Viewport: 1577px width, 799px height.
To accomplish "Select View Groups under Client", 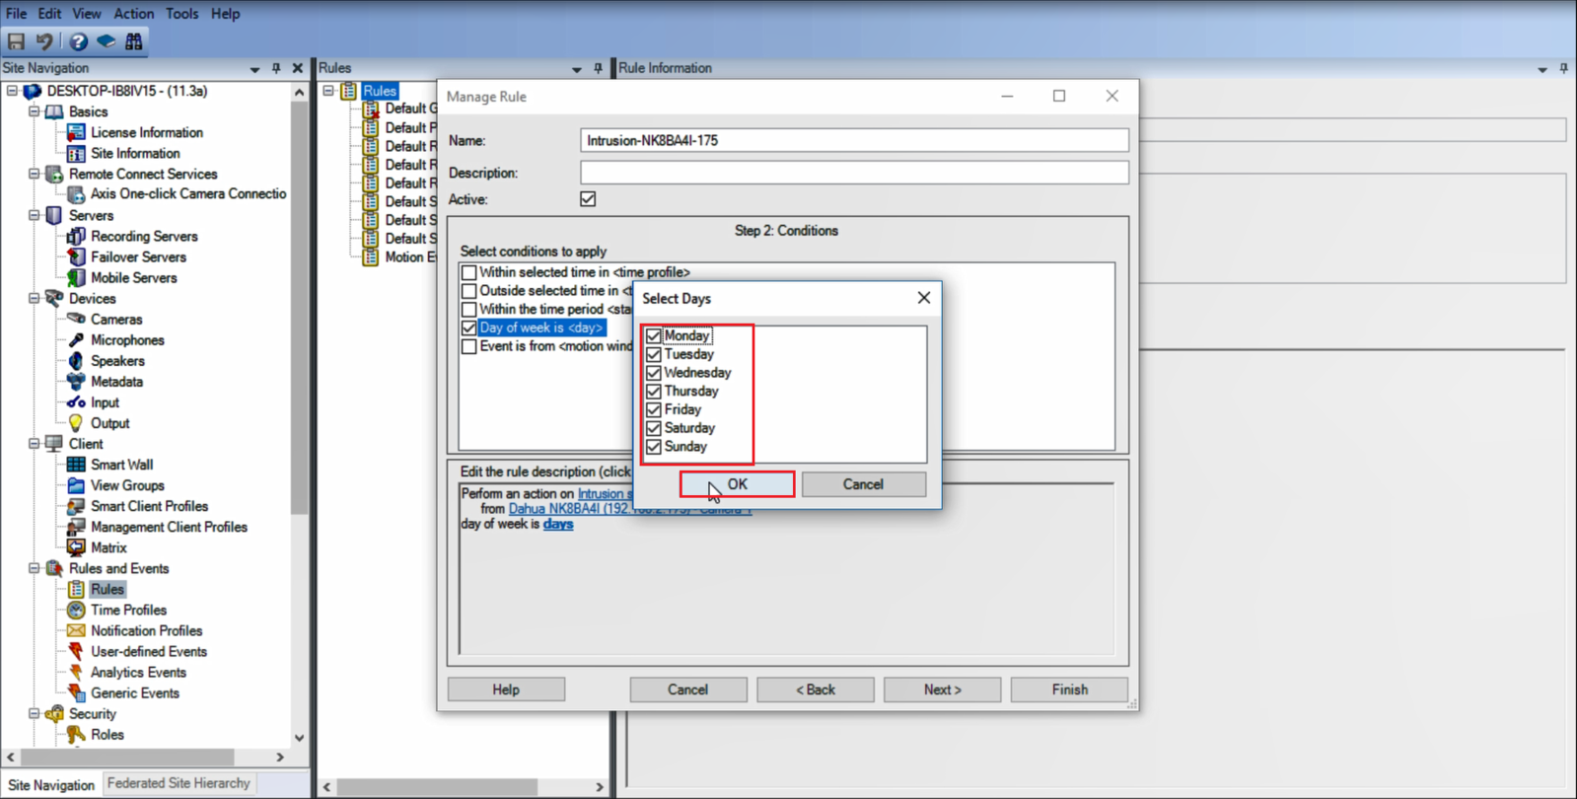I will coord(127,484).
